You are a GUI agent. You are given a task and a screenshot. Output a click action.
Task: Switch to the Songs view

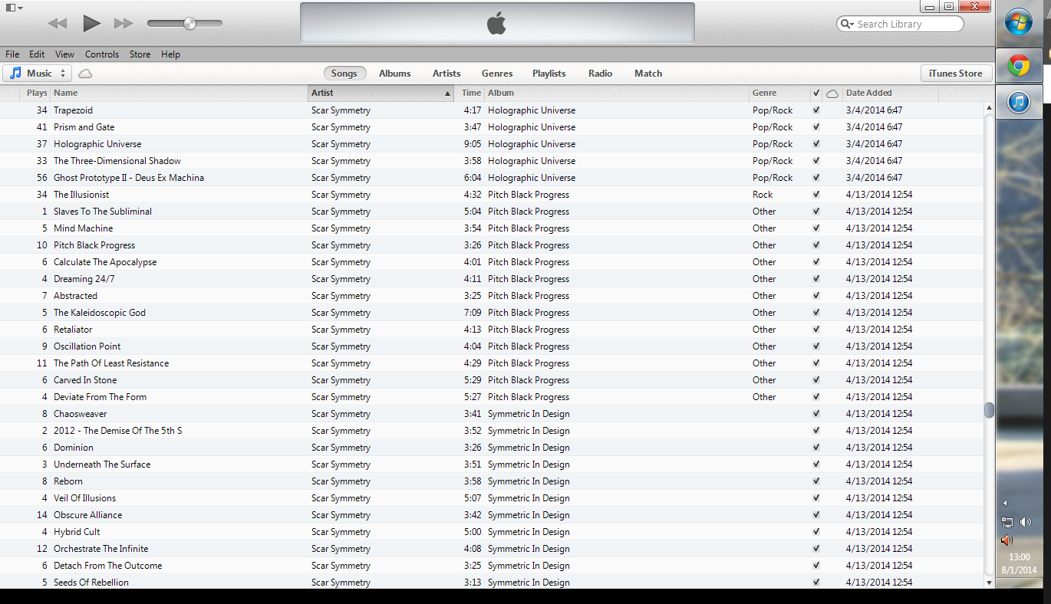344,74
